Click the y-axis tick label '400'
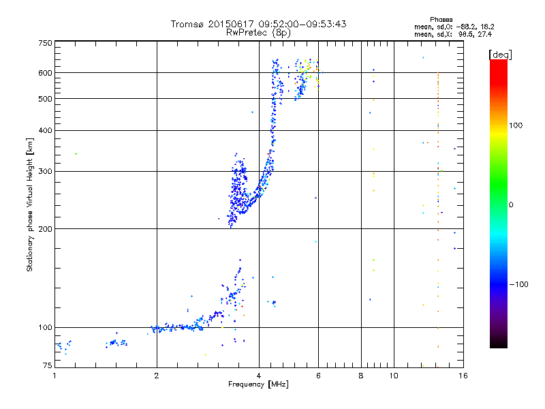545x409 pixels. (45, 130)
